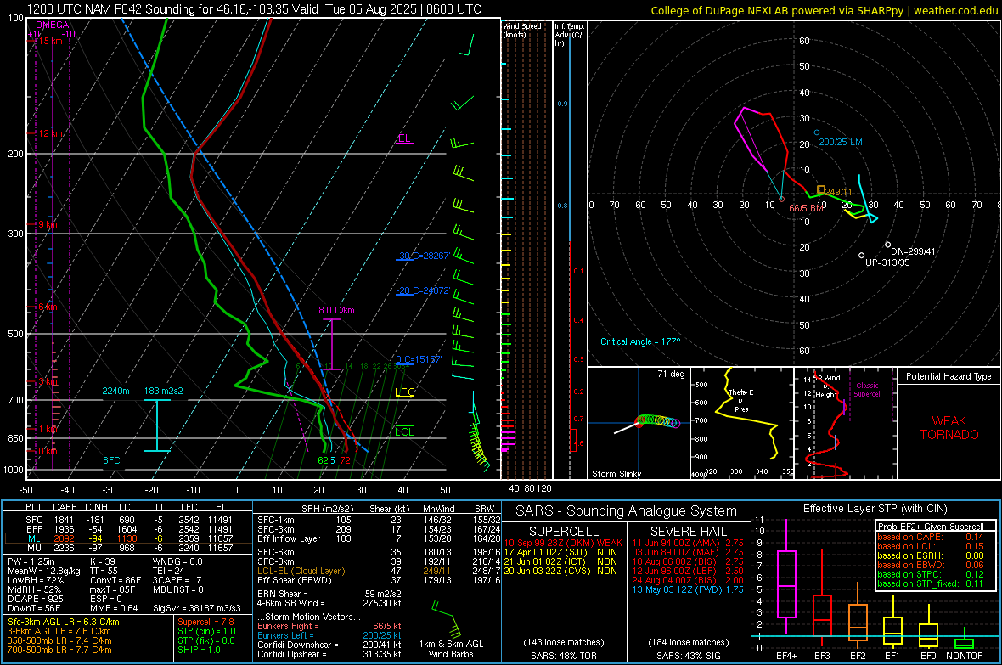Click the Potential Hazard Type heading
Screen dimensions: 1002x665
pyautogui.click(x=949, y=376)
